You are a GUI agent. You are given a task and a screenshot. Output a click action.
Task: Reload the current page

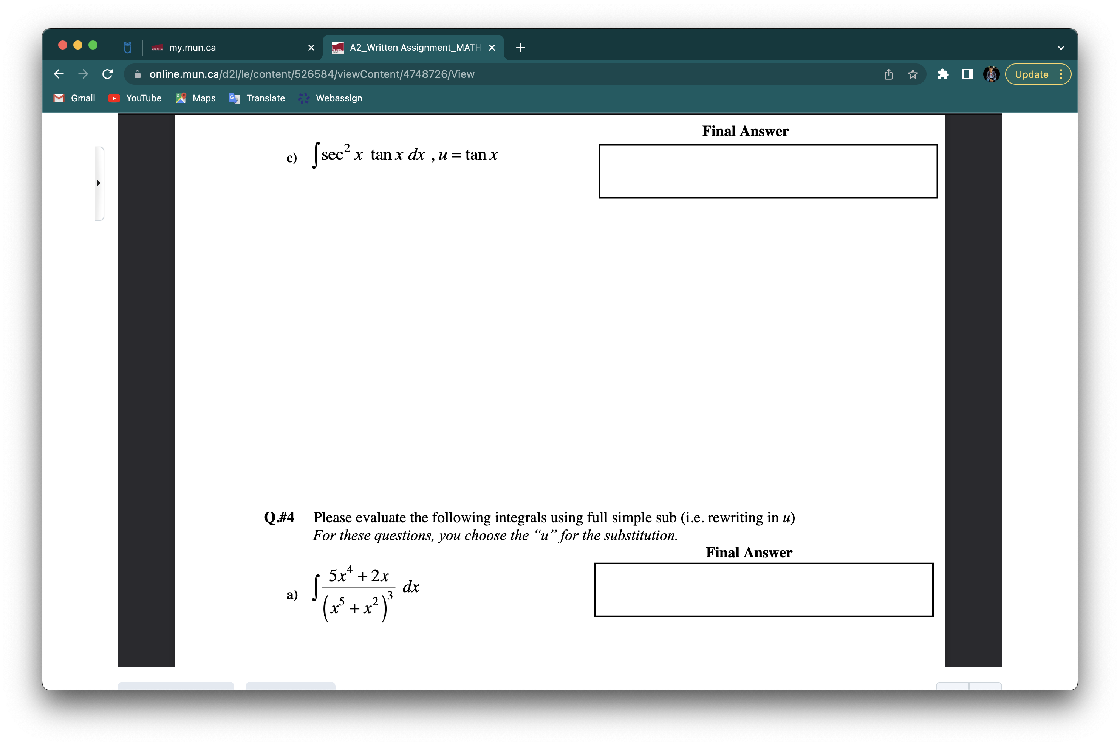107,74
